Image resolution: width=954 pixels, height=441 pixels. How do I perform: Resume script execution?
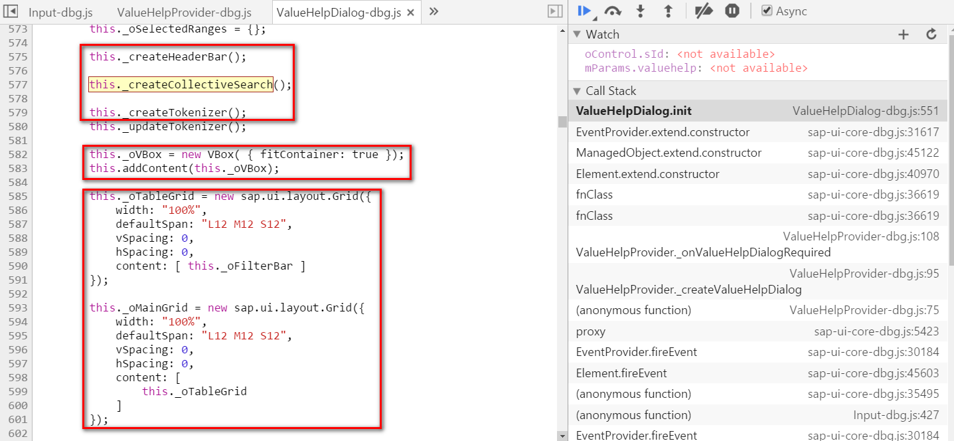[585, 11]
